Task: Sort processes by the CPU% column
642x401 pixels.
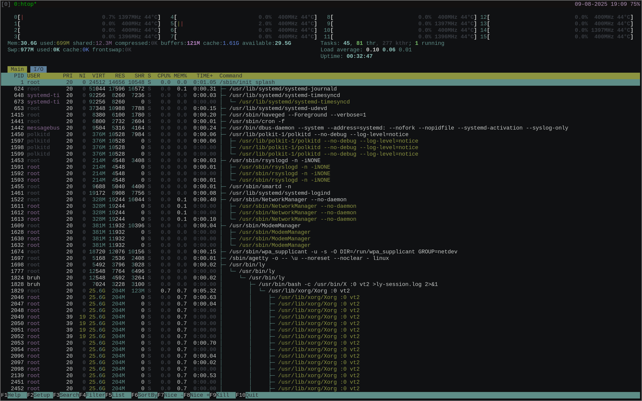Action: [164, 76]
